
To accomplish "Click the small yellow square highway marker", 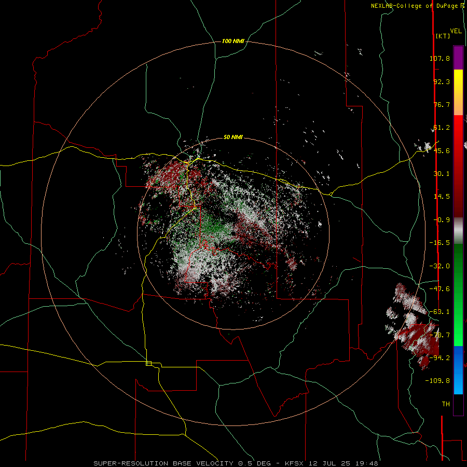I will 148,363.
